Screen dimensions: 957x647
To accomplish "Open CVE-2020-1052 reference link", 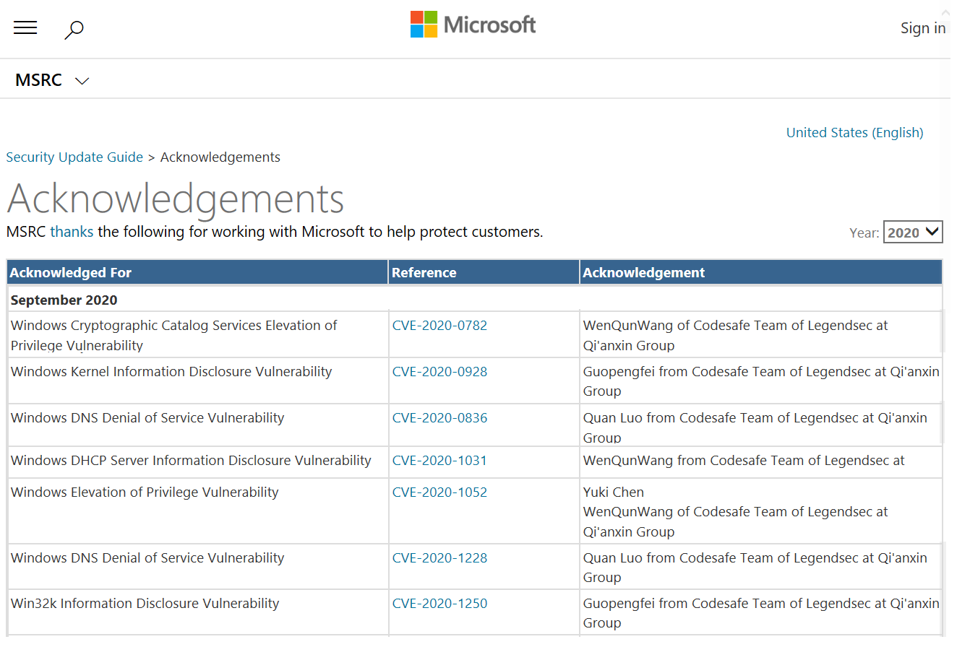I will [x=439, y=492].
